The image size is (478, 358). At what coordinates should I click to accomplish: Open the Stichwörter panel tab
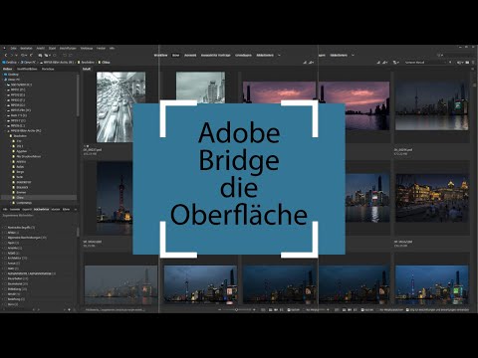click(x=42, y=209)
